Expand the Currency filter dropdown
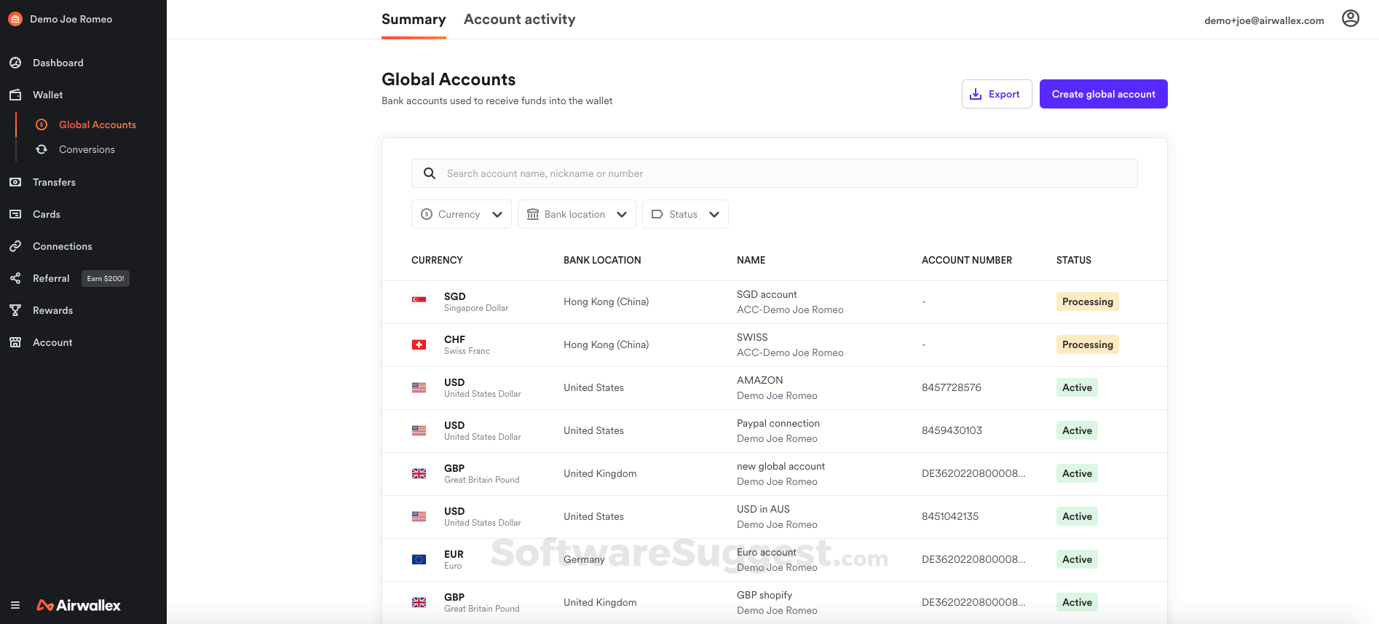Image resolution: width=1379 pixels, height=624 pixels. (461, 214)
